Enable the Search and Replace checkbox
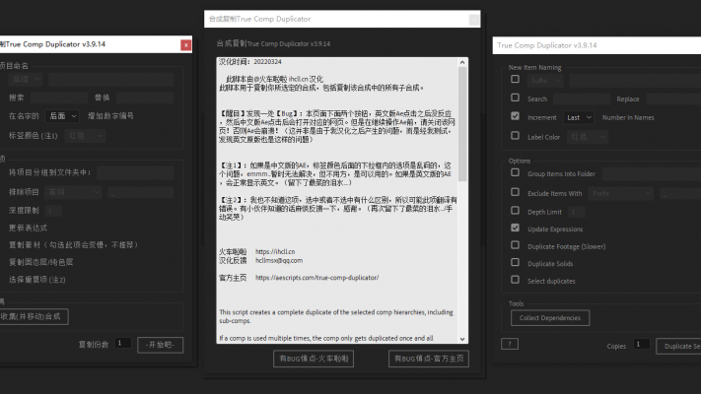Image resolution: width=701 pixels, height=394 pixels. 515,98
